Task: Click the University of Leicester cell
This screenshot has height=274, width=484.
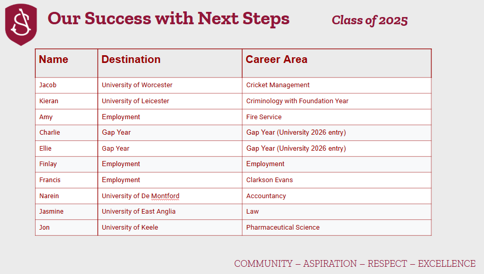Action: click(x=136, y=101)
